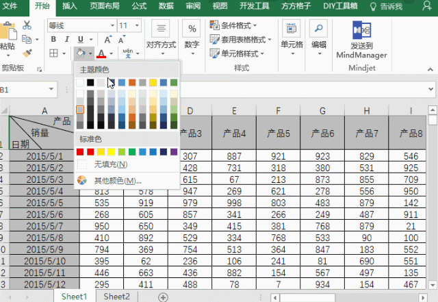Screen dimensions: 438x302
Task: Open the 编辑 editing group
Action: 319,38
